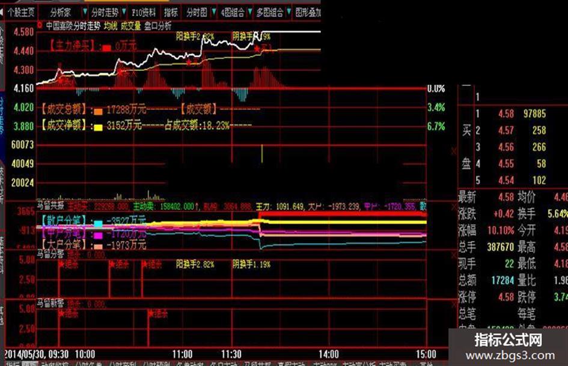The image size is (568, 366).
Task: Click 换手 value 5.64%
Action: (558, 214)
